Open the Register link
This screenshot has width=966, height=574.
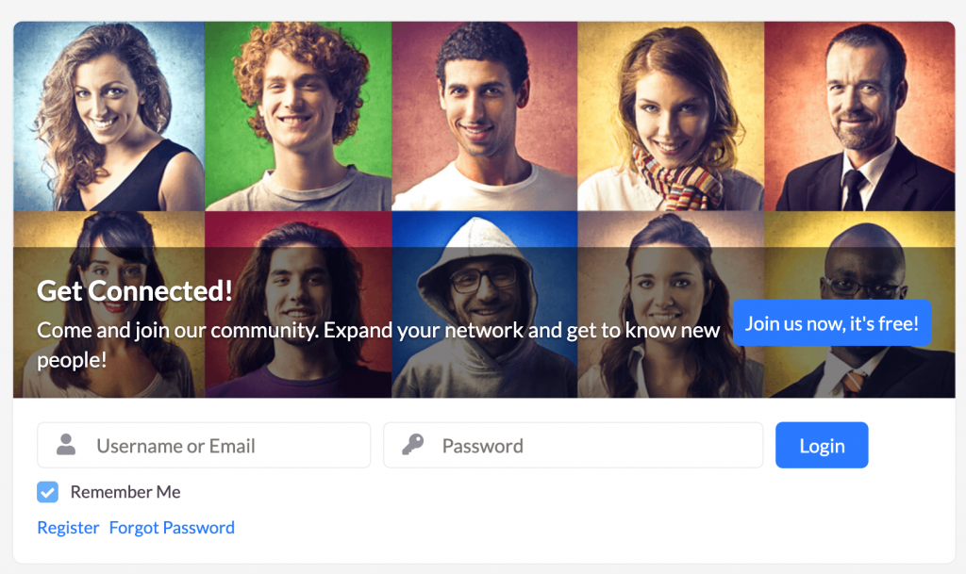coord(68,528)
